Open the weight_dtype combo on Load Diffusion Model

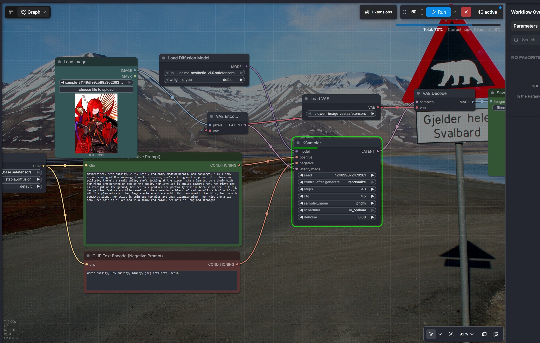click(204, 80)
